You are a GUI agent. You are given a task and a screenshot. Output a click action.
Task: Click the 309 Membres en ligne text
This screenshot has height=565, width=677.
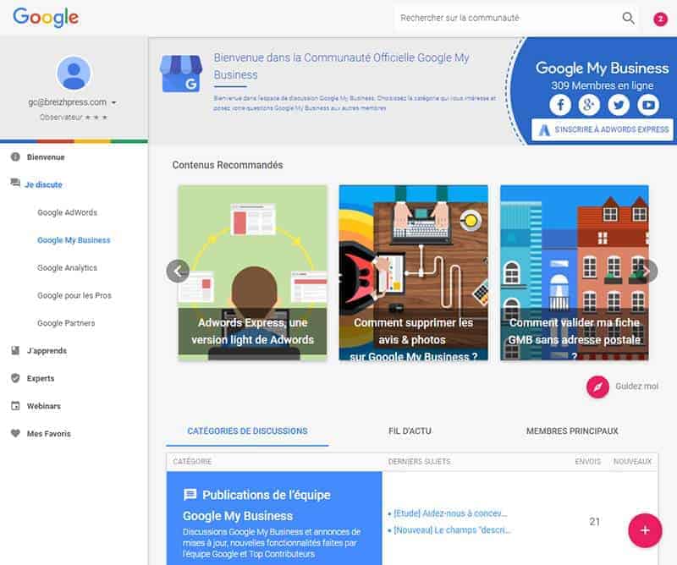pyautogui.click(x=603, y=85)
